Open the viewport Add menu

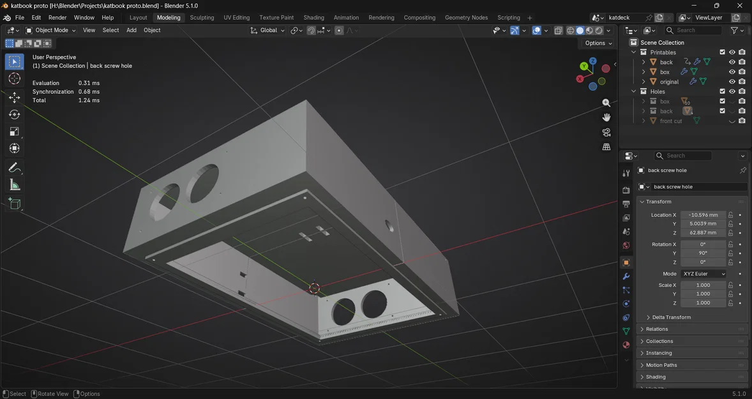click(x=132, y=30)
